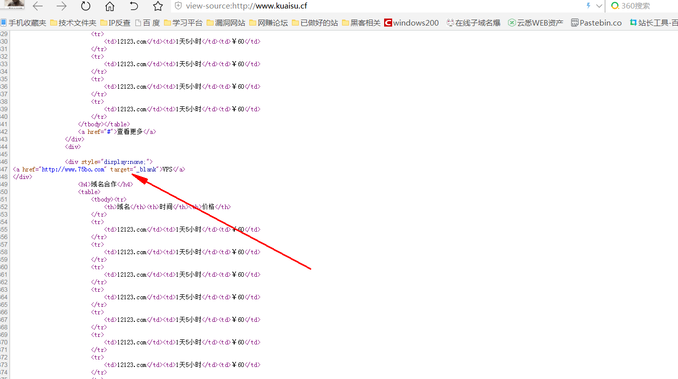This screenshot has height=379, width=678.
Task: Open the 技术文件夹 bookmarks folder
Action: [73, 23]
